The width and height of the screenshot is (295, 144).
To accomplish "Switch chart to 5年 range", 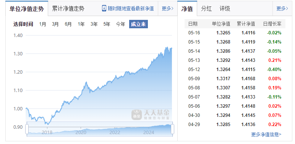I will click(107, 24).
